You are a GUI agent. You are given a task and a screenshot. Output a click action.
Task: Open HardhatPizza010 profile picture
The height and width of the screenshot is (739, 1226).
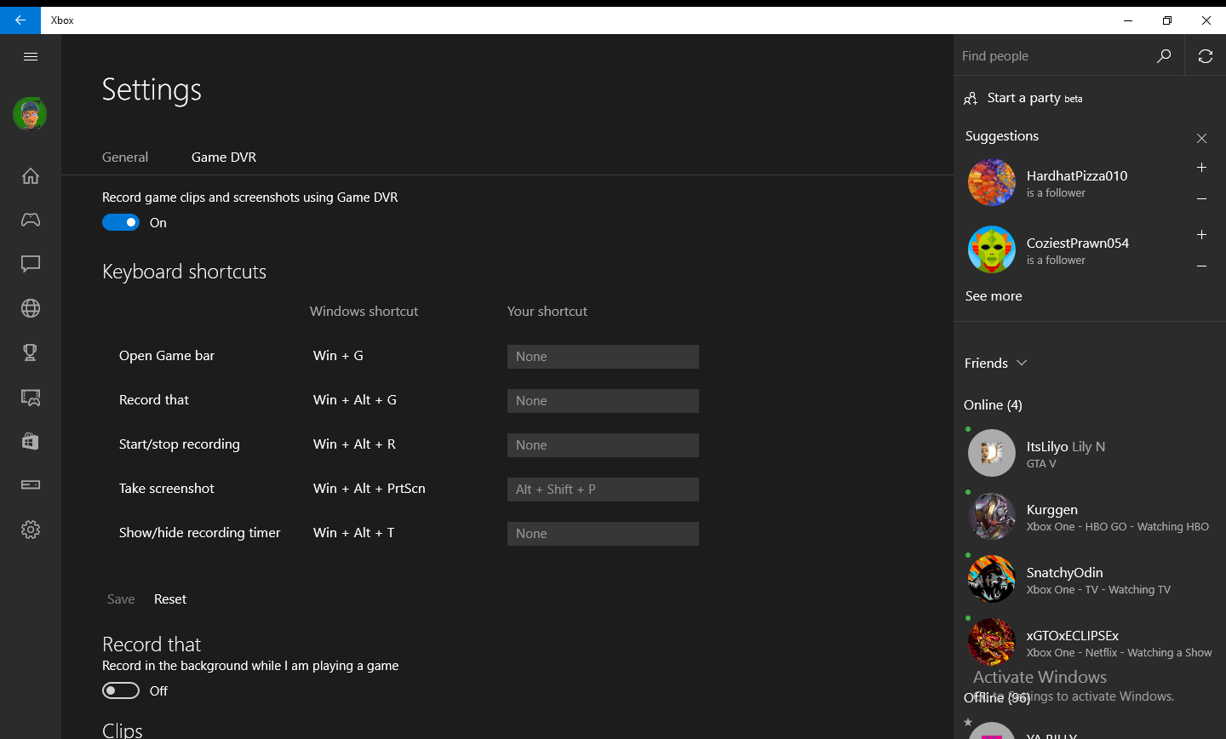(x=992, y=182)
